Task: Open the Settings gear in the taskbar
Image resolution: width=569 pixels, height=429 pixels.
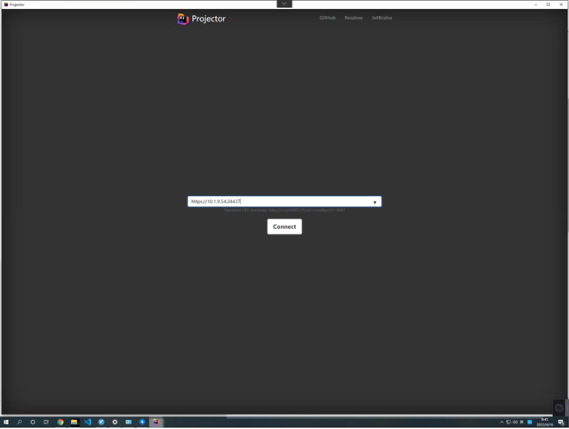Action: click(115, 422)
